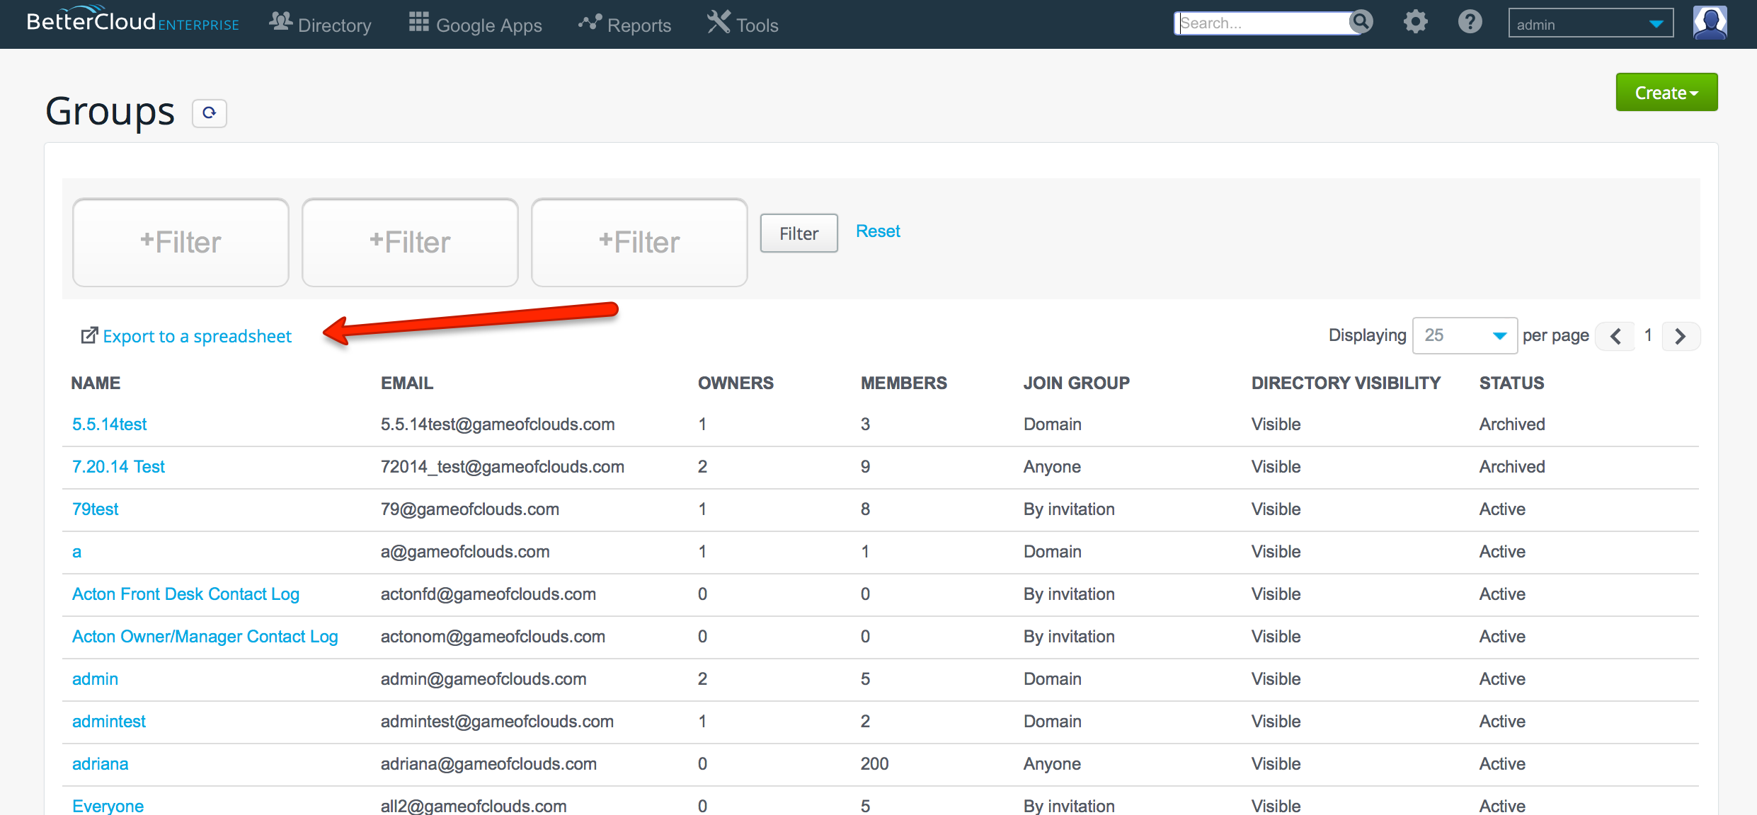Viewport: 1757px width, 815px height.
Task: Focus the Search input field
Action: (x=1264, y=23)
